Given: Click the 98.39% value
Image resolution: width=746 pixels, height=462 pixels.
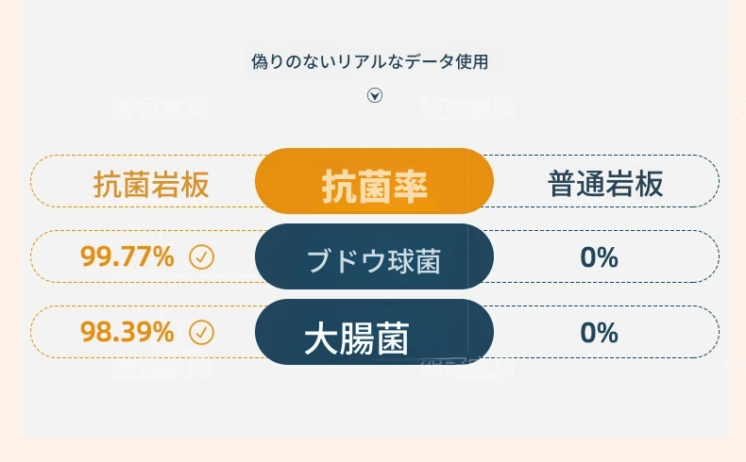Looking at the screenshot, I should pos(127,332).
